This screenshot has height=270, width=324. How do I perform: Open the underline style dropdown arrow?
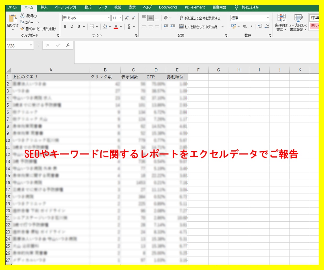click(x=84, y=27)
